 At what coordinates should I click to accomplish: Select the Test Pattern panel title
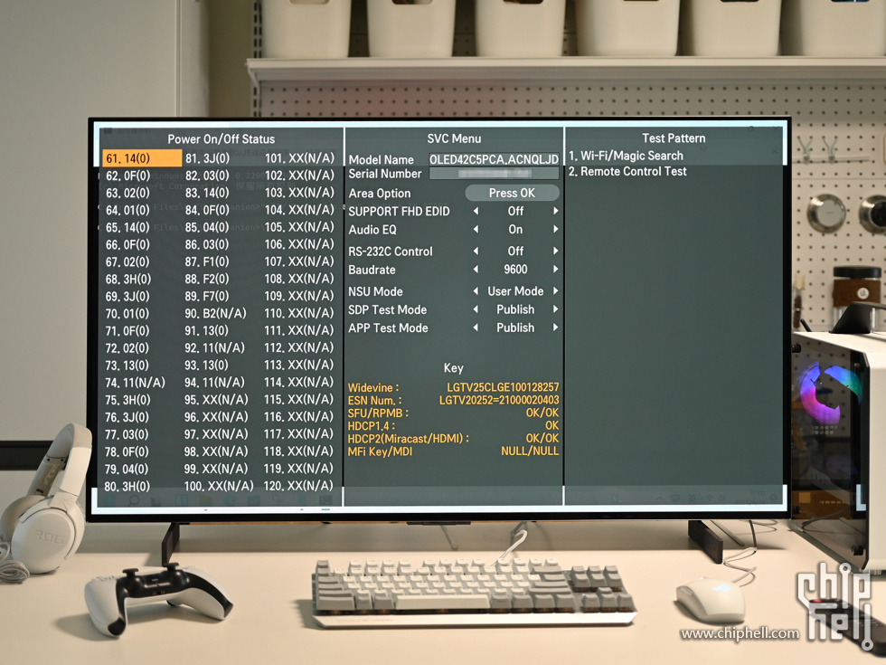pyautogui.click(x=674, y=138)
